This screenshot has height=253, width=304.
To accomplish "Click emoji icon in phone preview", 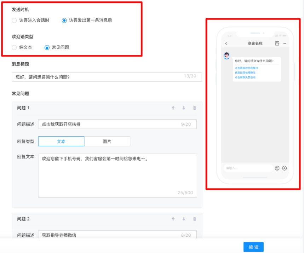I will (277, 168).
